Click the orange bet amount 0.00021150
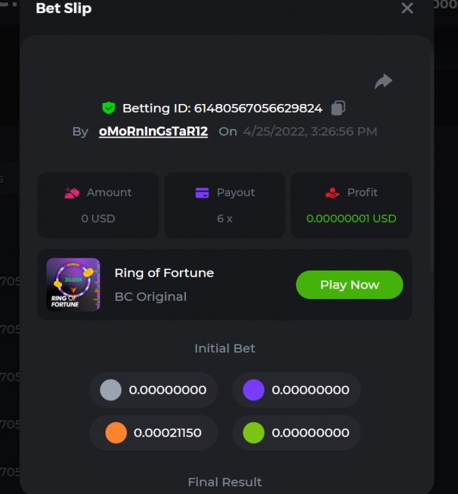The height and width of the screenshot is (494, 458). [x=167, y=433]
